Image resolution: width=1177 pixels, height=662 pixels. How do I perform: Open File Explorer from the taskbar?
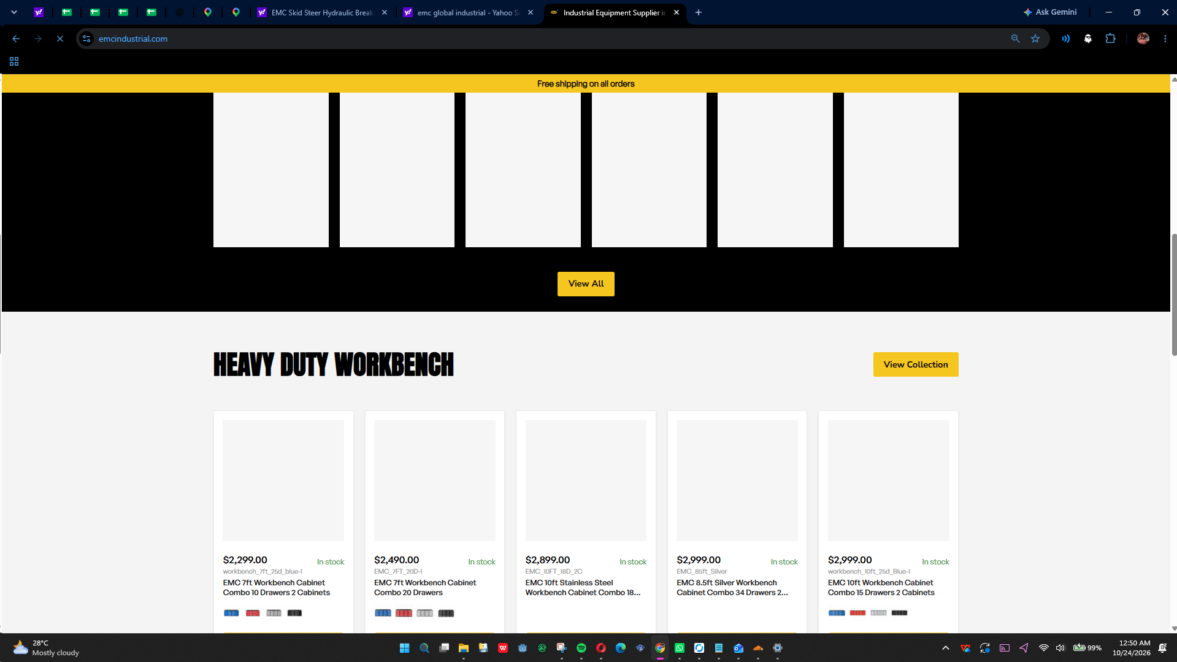(x=463, y=648)
